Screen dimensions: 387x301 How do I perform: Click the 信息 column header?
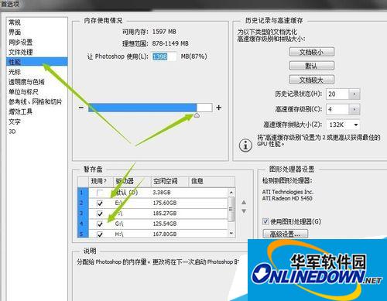click(x=211, y=181)
